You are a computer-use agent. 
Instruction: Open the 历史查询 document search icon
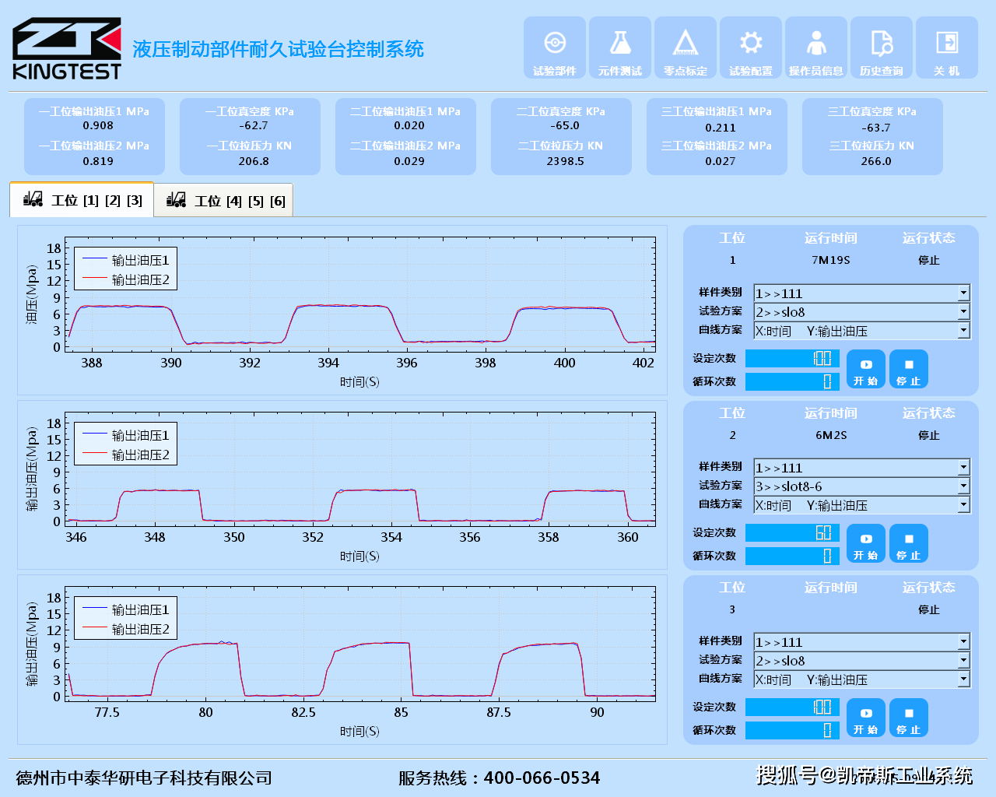tap(882, 48)
